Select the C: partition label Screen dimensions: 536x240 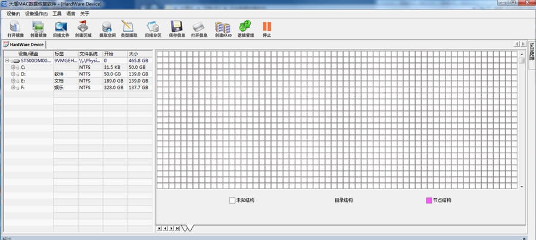point(23,68)
